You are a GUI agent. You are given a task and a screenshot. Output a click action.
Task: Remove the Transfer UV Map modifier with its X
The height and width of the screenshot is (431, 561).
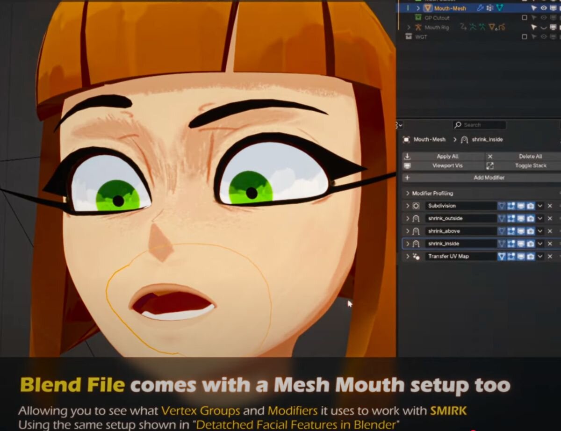(550, 256)
